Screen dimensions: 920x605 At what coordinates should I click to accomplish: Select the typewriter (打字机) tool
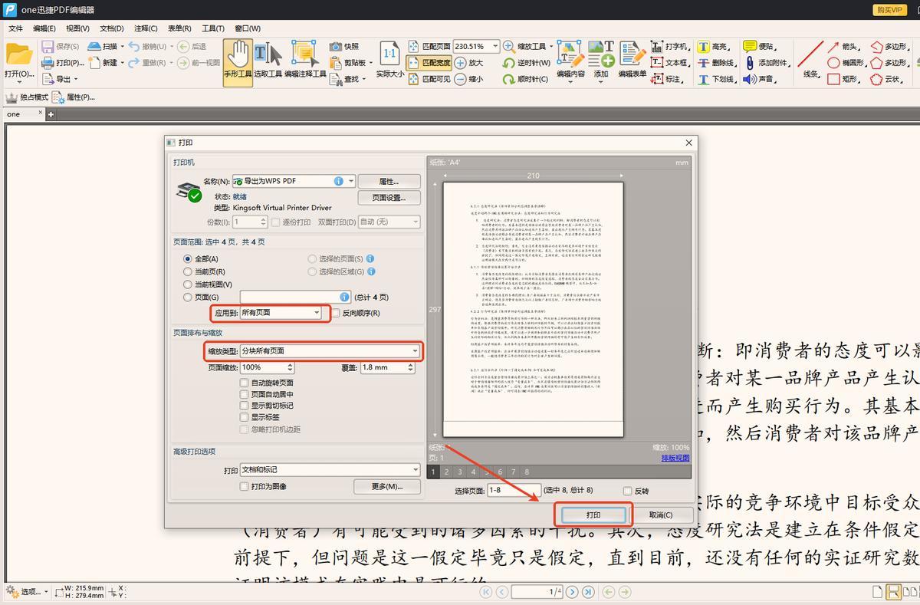click(x=657, y=47)
